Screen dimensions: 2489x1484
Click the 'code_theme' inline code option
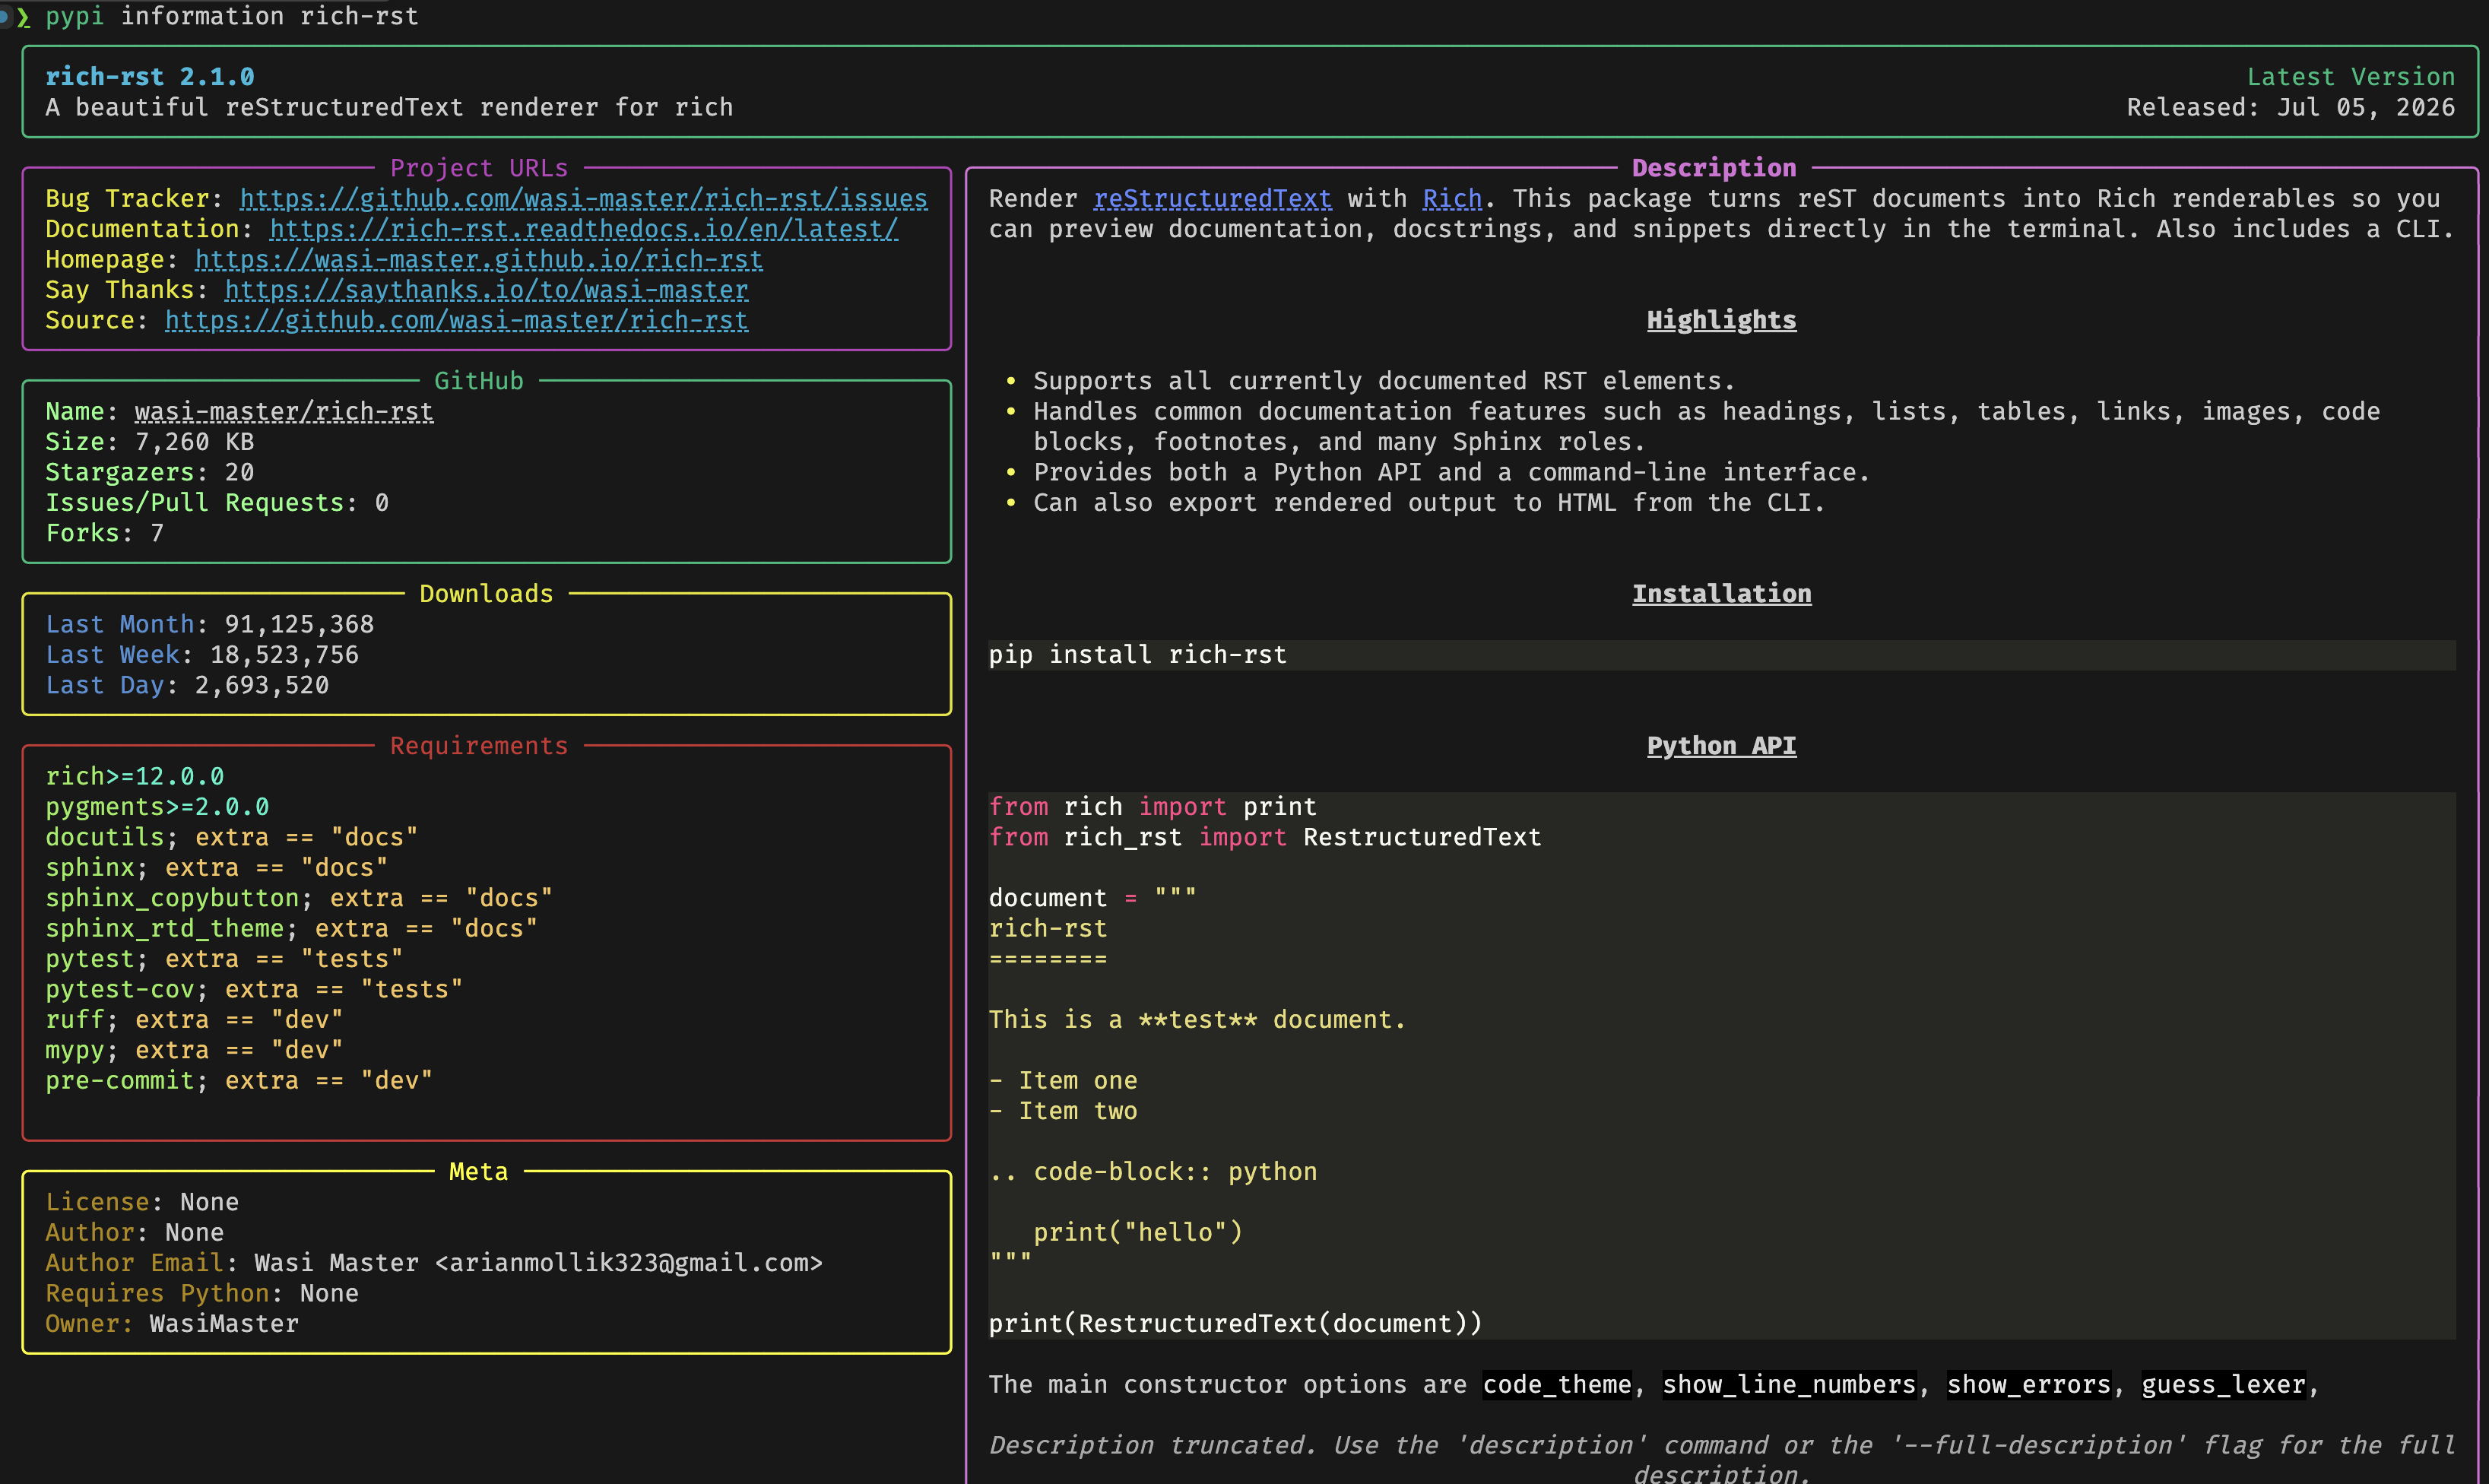(1557, 1385)
